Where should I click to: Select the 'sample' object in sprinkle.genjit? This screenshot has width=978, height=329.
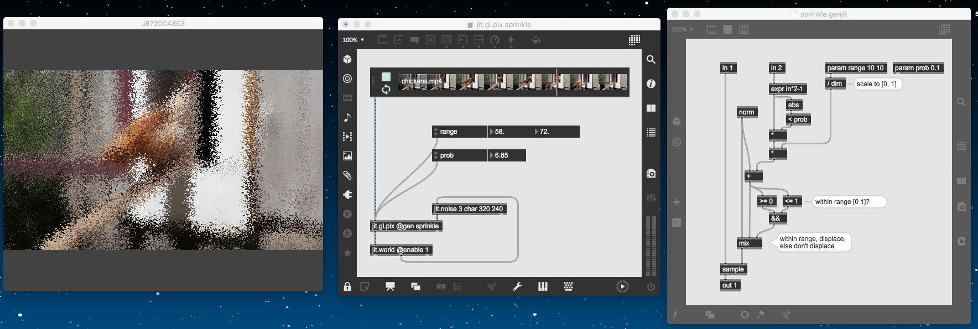[733, 269]
